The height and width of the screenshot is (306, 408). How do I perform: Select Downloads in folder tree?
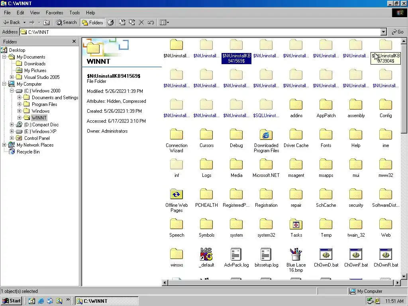click(x=35, y=64)
